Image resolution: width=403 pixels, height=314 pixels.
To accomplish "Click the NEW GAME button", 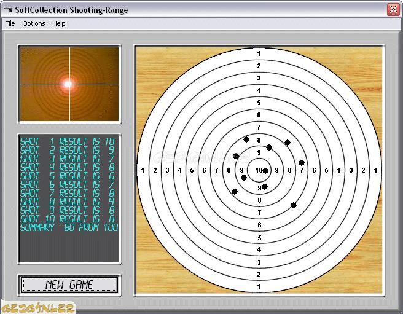I will coord(69,285).
